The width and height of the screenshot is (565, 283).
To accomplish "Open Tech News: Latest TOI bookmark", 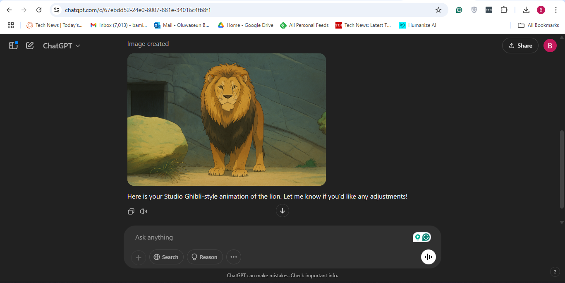I will (363, 25).
